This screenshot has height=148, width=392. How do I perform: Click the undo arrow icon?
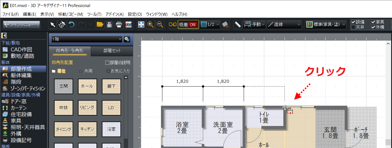(72, 25)
